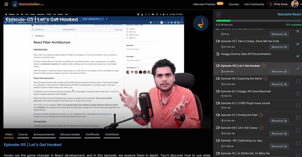
Task: Click the circular logo overlay on the video
Action: [201, 23]
